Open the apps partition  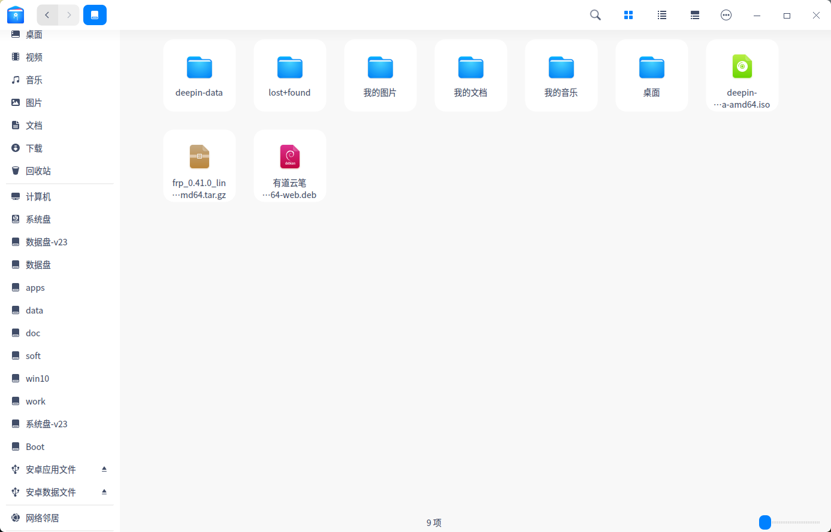click(60, 288)
